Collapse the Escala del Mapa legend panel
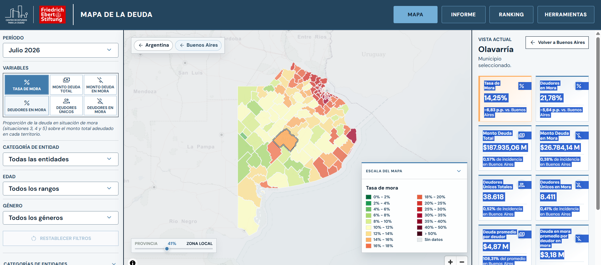Viewport: 601px width, 265px height. click(x=459, y=171)
